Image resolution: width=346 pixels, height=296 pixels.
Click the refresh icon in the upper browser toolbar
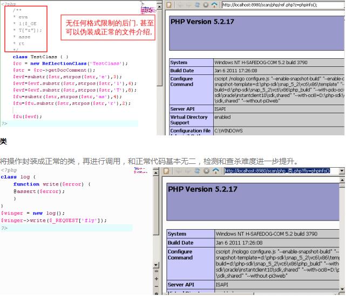click(x=197, y=5)
